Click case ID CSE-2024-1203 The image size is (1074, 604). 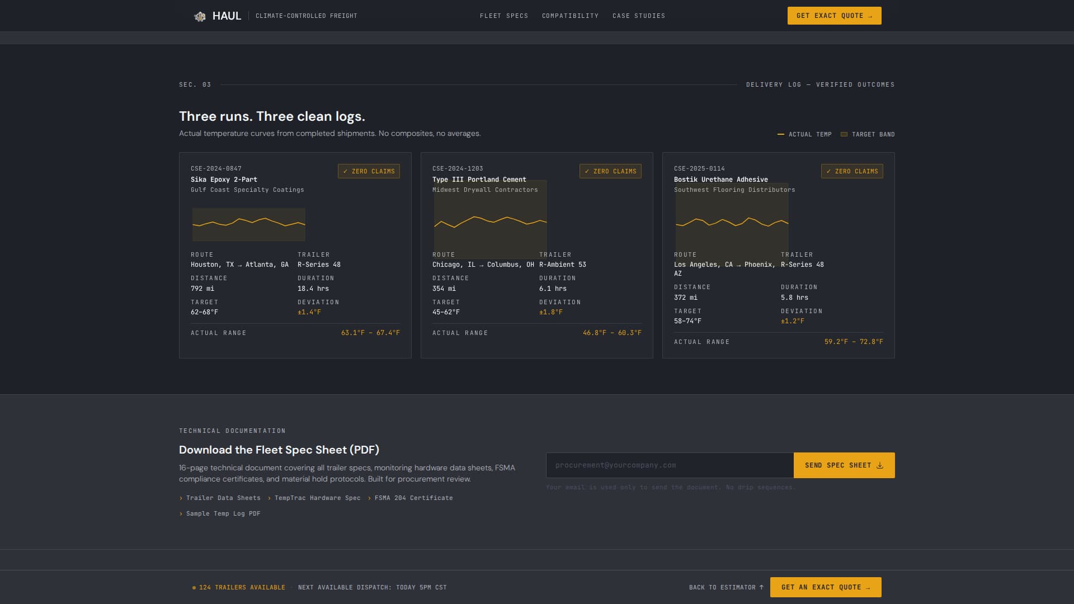click(458, 168)
